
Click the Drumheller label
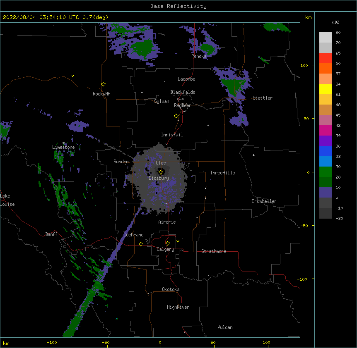[x=264, y=201]
